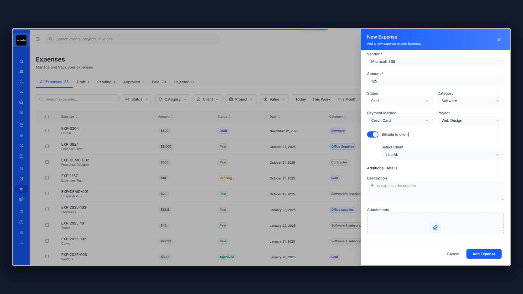
Task: Open the pie chart analytics icon
Action: click(21, 222)
